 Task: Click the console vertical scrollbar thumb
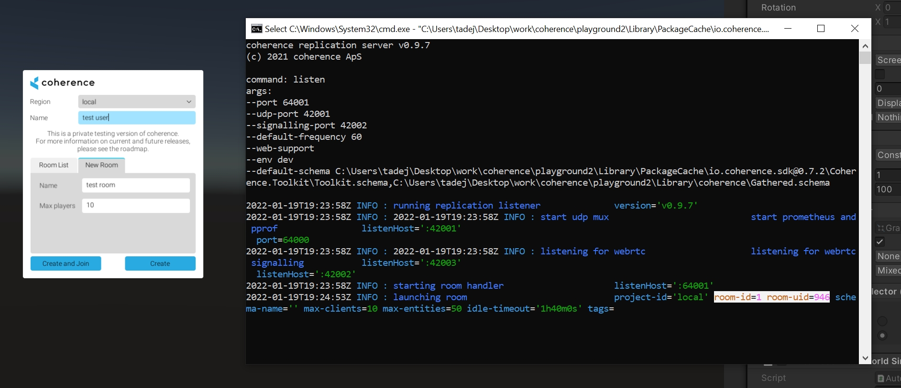865,58
